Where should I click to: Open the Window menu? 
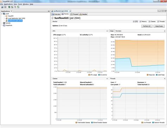click(x=26, y=4)
